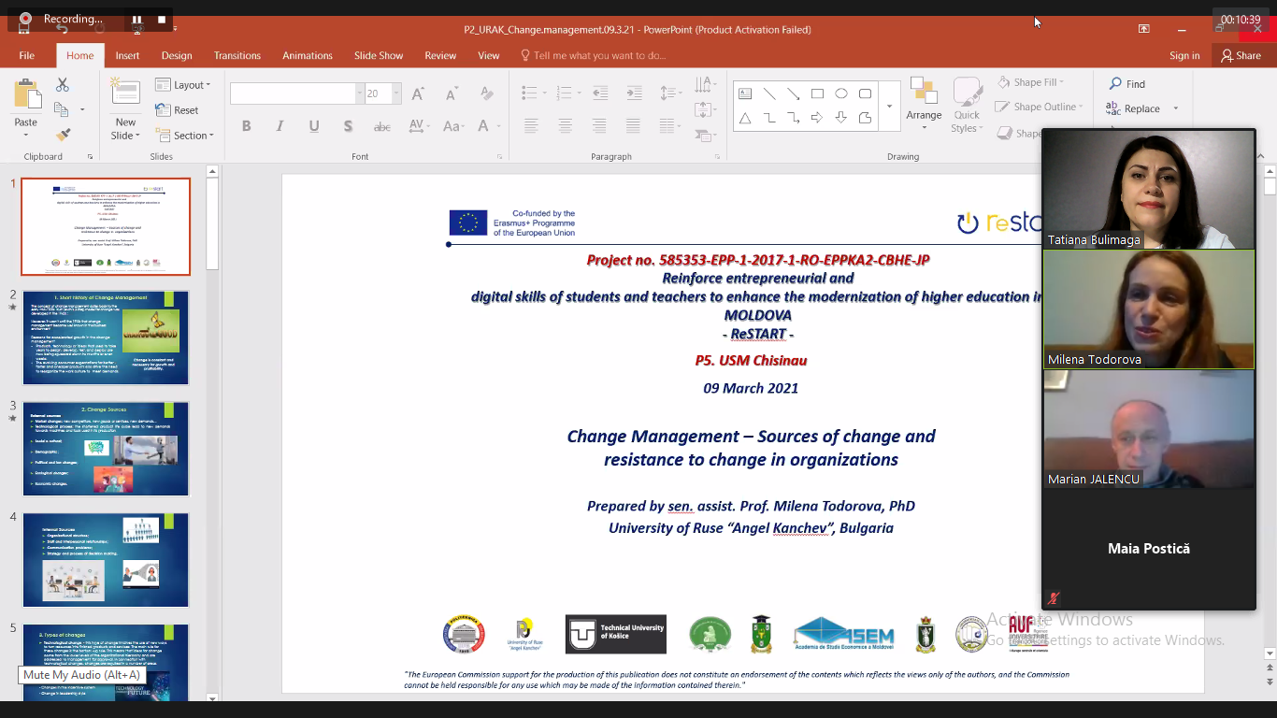Click Sign in link
The width and height of the screenshot is (1277, 718).
coord(1184,55)
